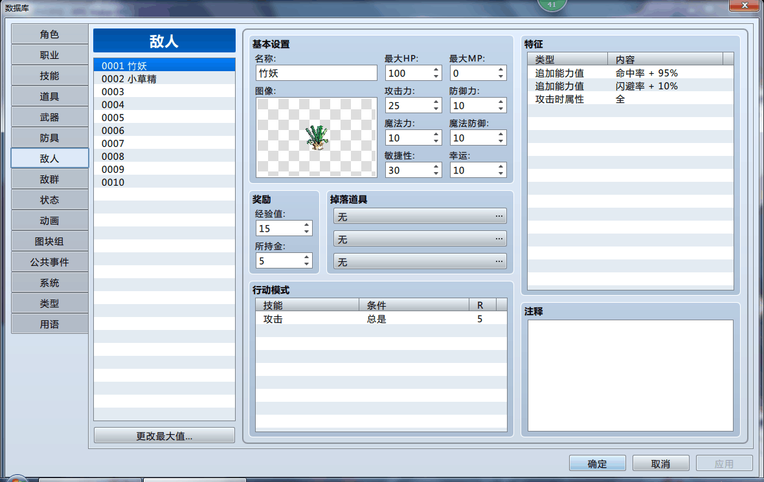
Task: Decrease 所持金 with the down arrow
Action: coord(306,265)
